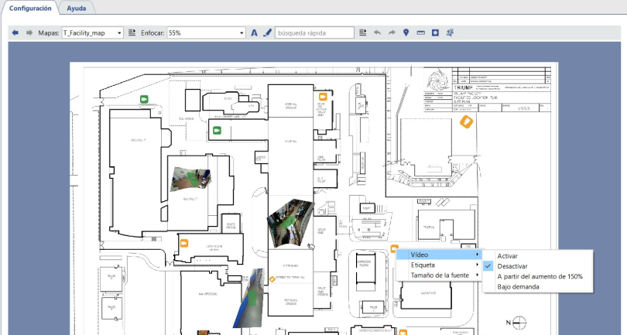Select the paintbrush tool in toolbar

268,33
